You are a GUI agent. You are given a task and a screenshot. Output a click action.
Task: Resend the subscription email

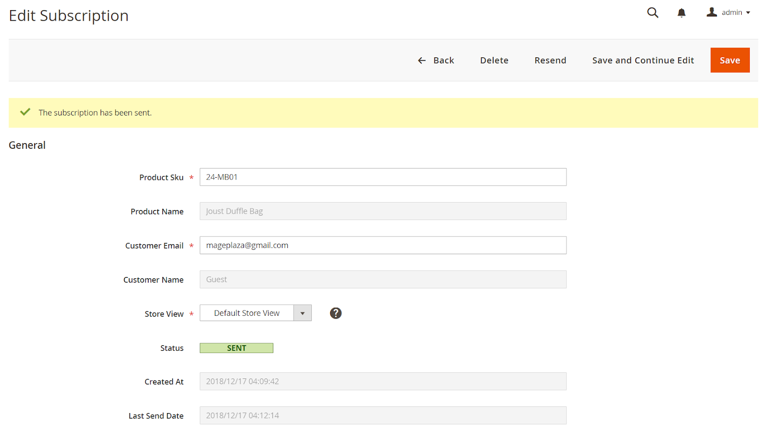[x=550, y=61]
